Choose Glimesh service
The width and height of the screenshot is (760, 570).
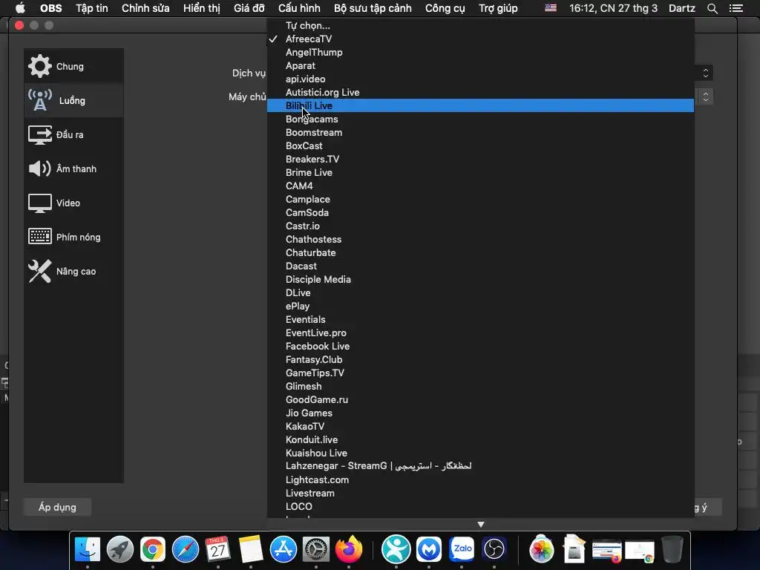[x=480, y=386]
